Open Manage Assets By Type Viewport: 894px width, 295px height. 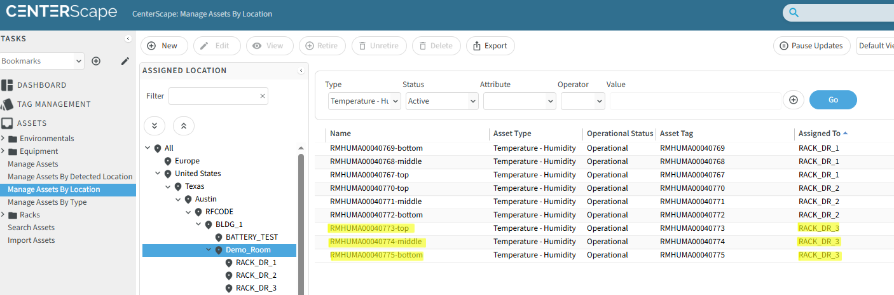point(47,202)
